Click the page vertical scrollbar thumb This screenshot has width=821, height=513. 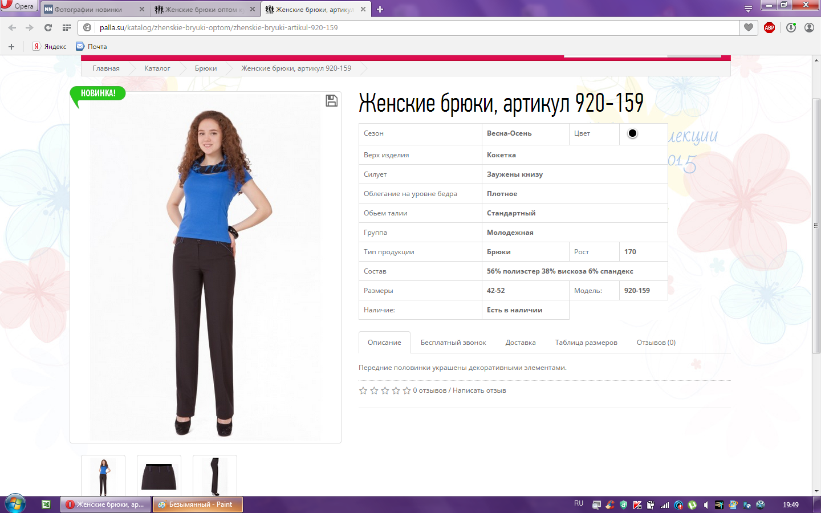pyautogui.click(x=816, y=226)
